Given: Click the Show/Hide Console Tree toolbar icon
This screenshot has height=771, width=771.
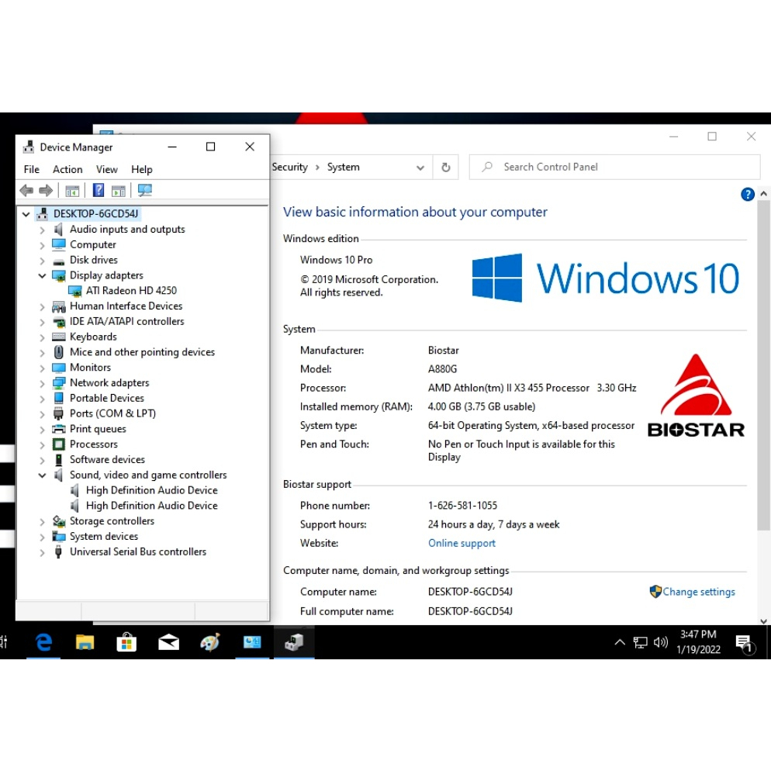Looking at the screenshot, I should (72, 191).
